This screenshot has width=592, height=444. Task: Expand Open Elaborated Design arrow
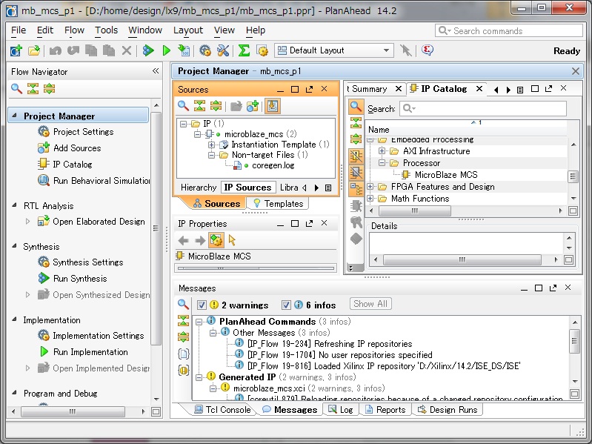point(27,221)
